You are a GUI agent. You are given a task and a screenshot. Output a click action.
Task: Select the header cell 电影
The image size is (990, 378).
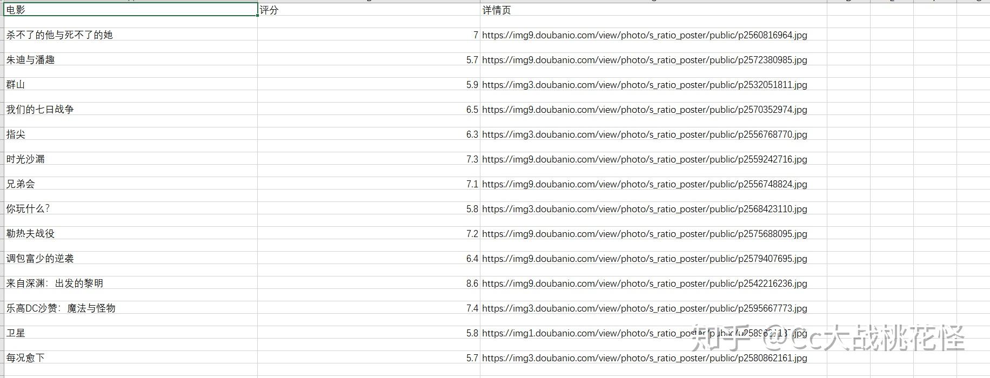(130, 10)
